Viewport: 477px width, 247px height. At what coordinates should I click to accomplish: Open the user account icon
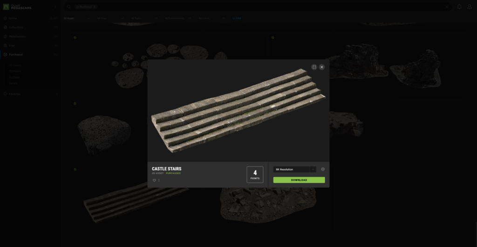point(470,7)
